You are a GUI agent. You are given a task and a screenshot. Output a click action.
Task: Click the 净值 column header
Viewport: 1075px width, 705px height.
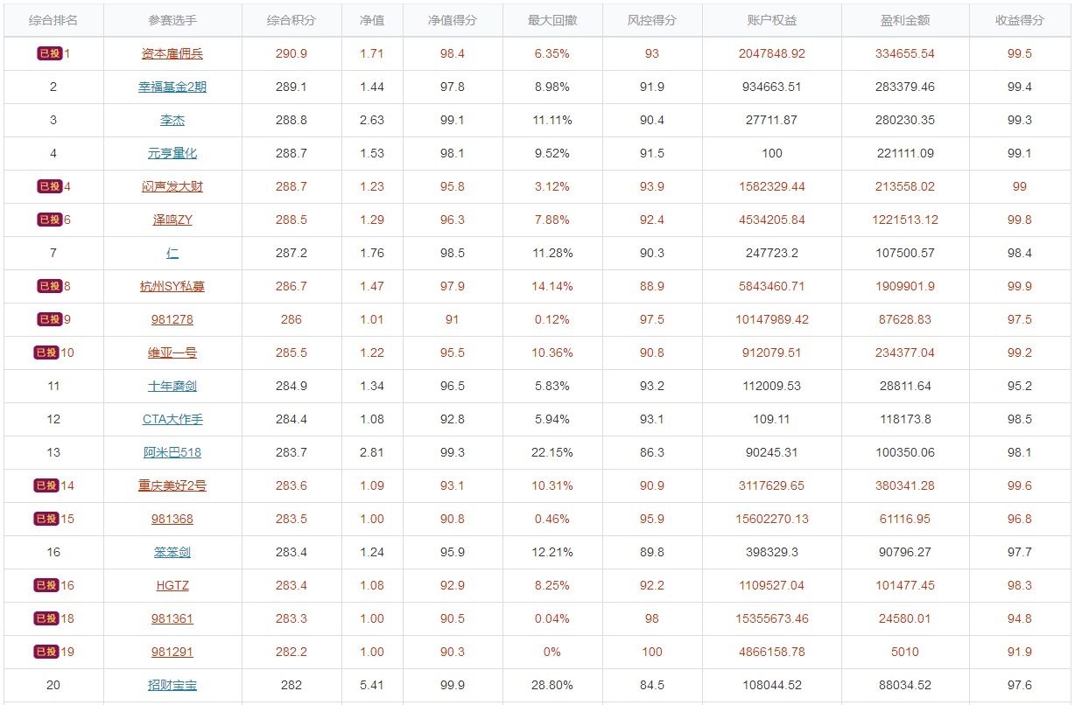click(x=372, y=20)
